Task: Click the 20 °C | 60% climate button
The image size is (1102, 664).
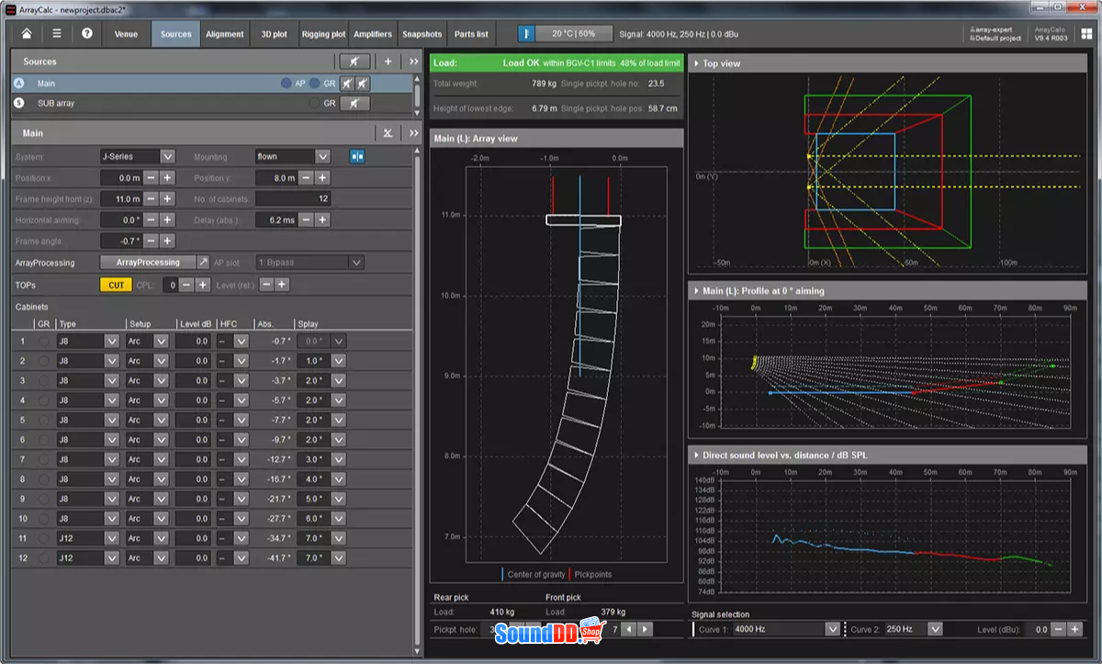Action: pyautogui.click(x=574, y=34)
